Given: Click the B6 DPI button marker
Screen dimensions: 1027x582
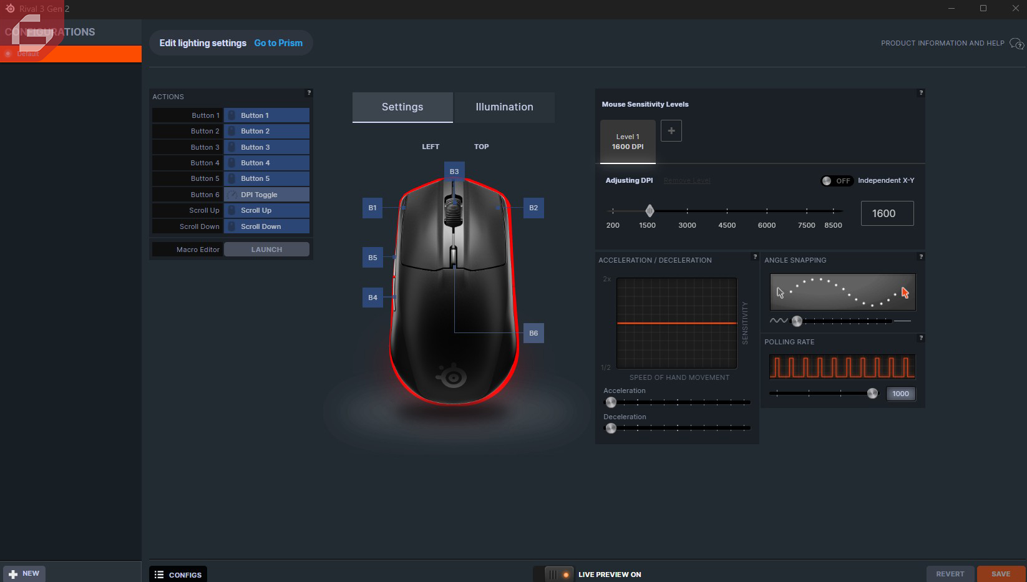Looking at the screenshot, I should tap(533, 333).
